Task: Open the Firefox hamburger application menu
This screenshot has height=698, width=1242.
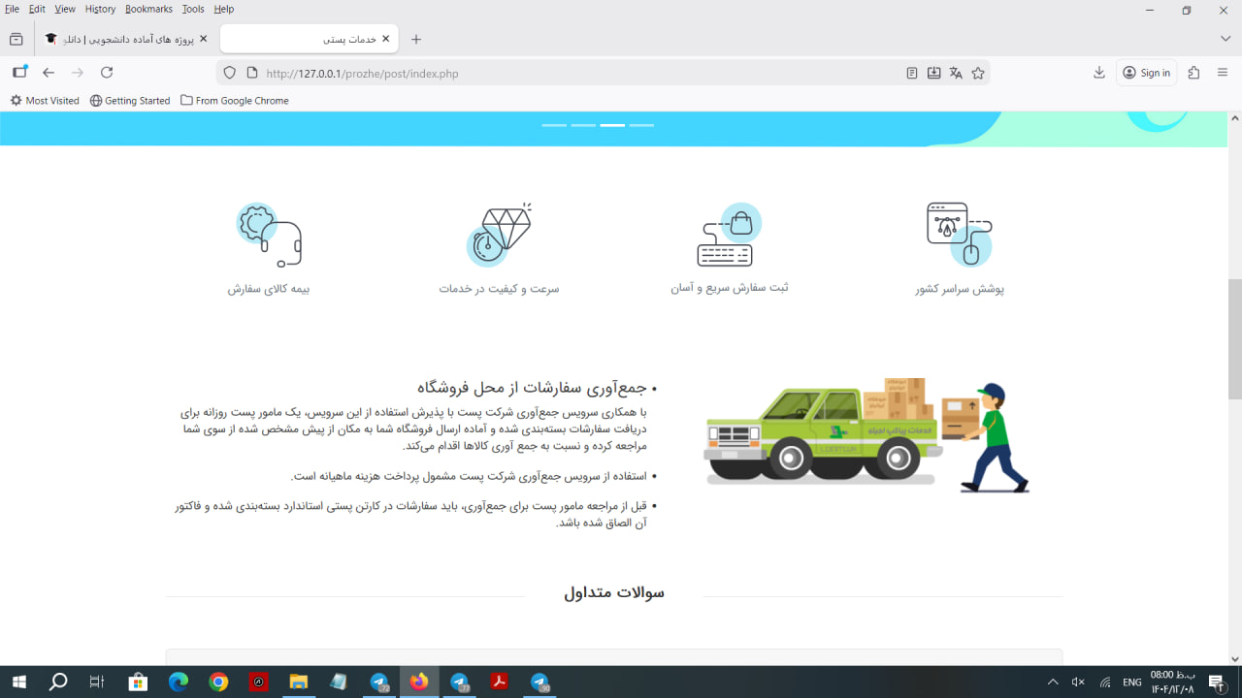Action: [1223, 73]
